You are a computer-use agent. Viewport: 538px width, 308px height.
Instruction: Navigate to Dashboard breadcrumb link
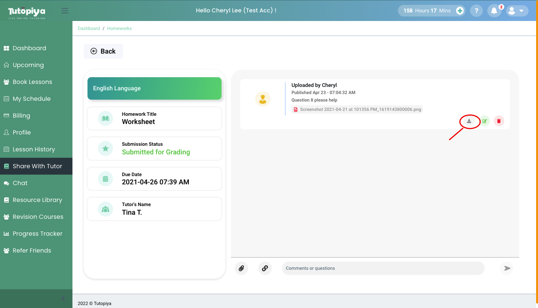tap(89, 28)
